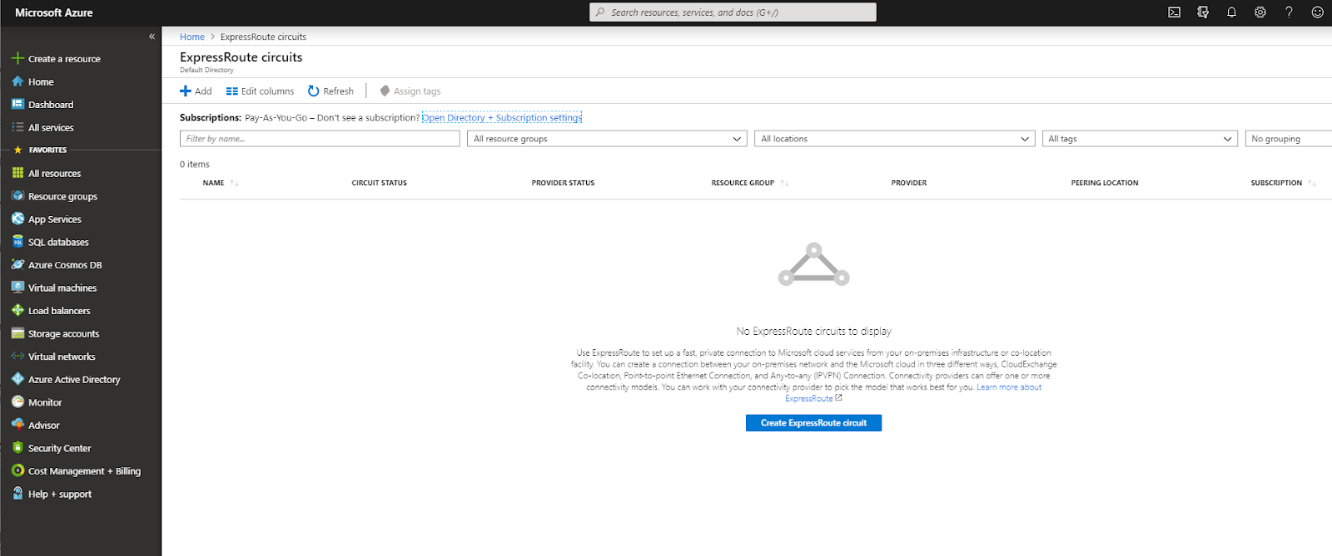
Task: Open the No grouping dropdown
Action: (1288, 139)
